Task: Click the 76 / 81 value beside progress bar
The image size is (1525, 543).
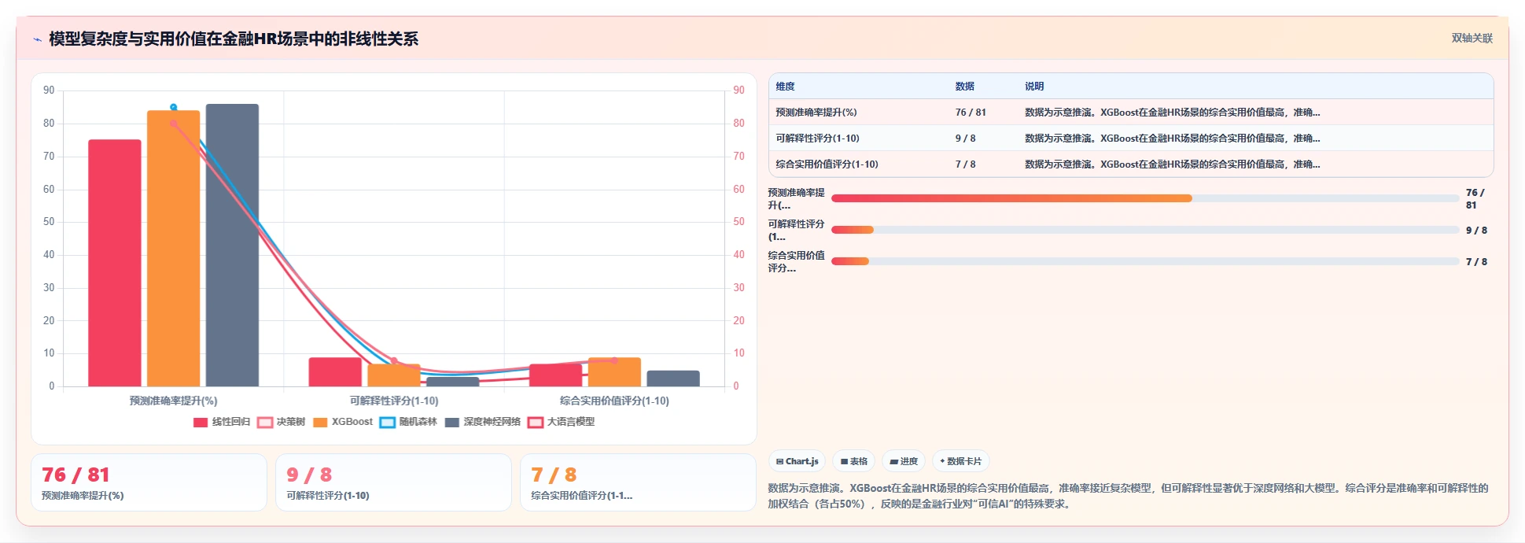Action: pyautogui.click(x=1475, y=198)
